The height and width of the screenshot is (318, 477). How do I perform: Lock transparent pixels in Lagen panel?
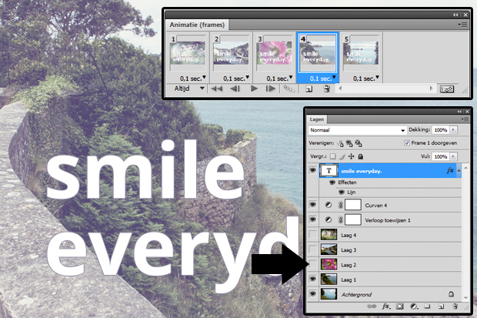(x=333, y=156)
